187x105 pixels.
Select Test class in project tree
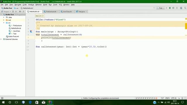click(x=15, y=34)
